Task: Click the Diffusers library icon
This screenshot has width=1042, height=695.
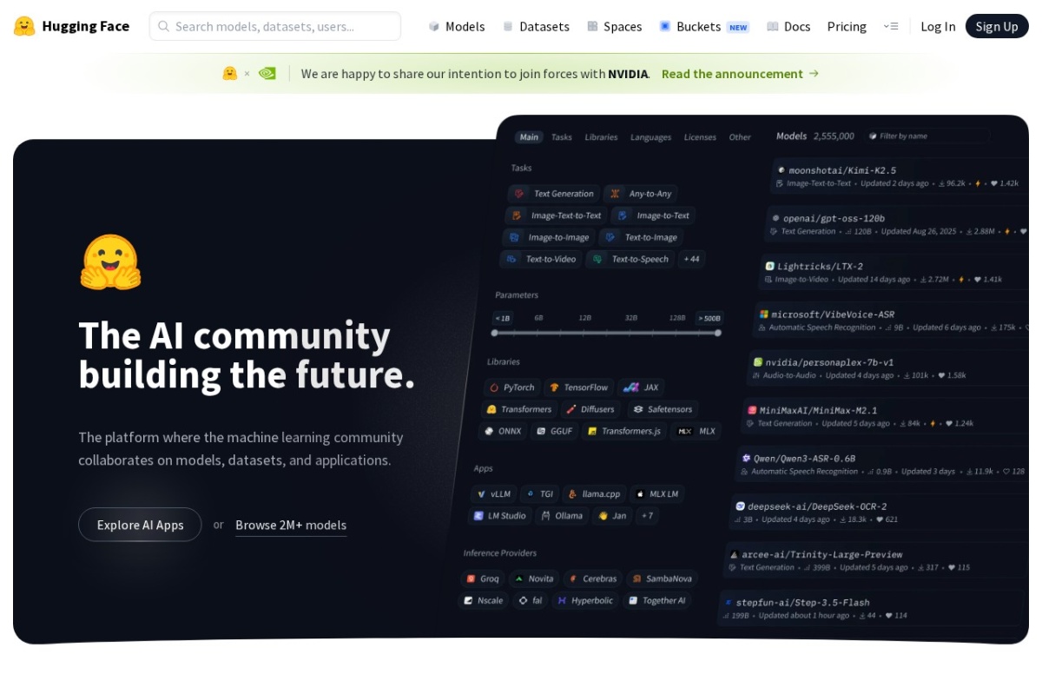Action: [570, 409]
